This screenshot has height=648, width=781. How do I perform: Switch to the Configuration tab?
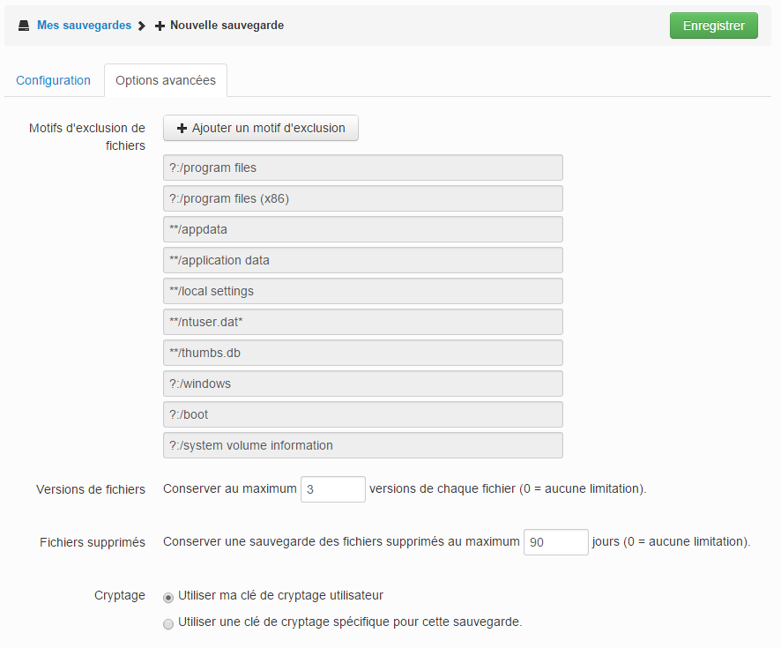tap(53, 80)
